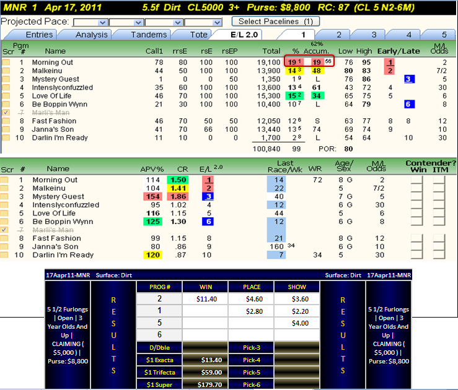Click the Pick-3 label in results
Image resolution: width=458 pixels, height=390 pixels.
(252, 348)
